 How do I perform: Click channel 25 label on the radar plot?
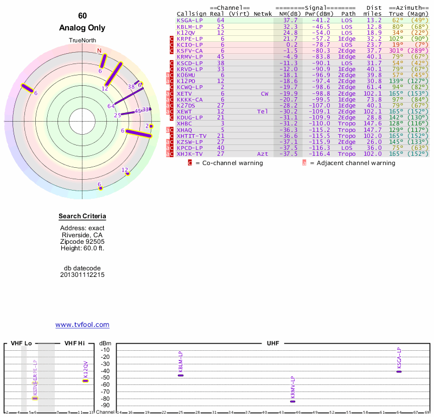pos(117,115)
